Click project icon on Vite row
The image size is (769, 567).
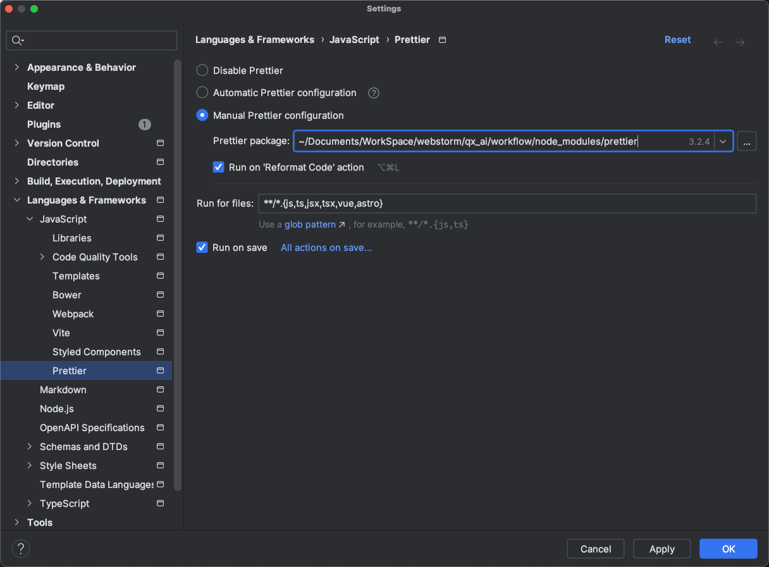160,333
